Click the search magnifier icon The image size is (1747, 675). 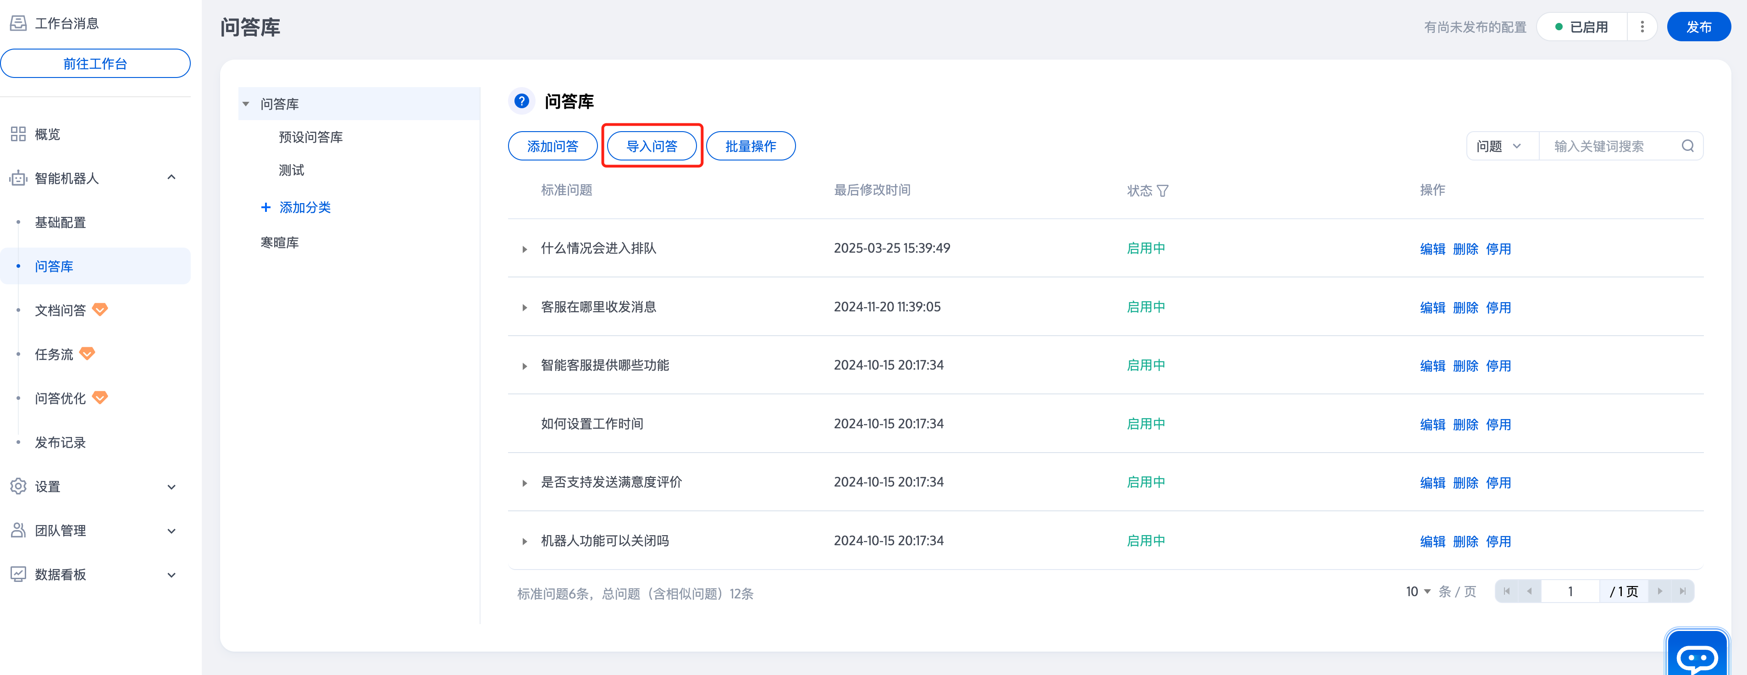(x=1688, y=146)
